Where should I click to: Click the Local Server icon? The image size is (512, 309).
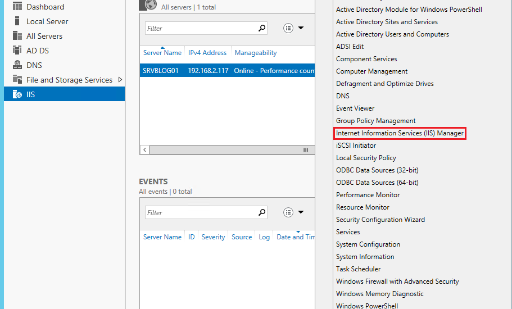pyautogui.click(x=17, y=21)
